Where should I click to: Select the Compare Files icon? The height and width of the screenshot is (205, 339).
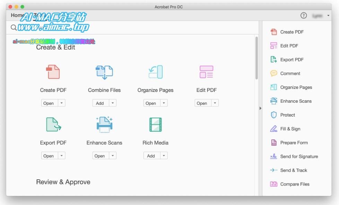(x=274, y=184)
